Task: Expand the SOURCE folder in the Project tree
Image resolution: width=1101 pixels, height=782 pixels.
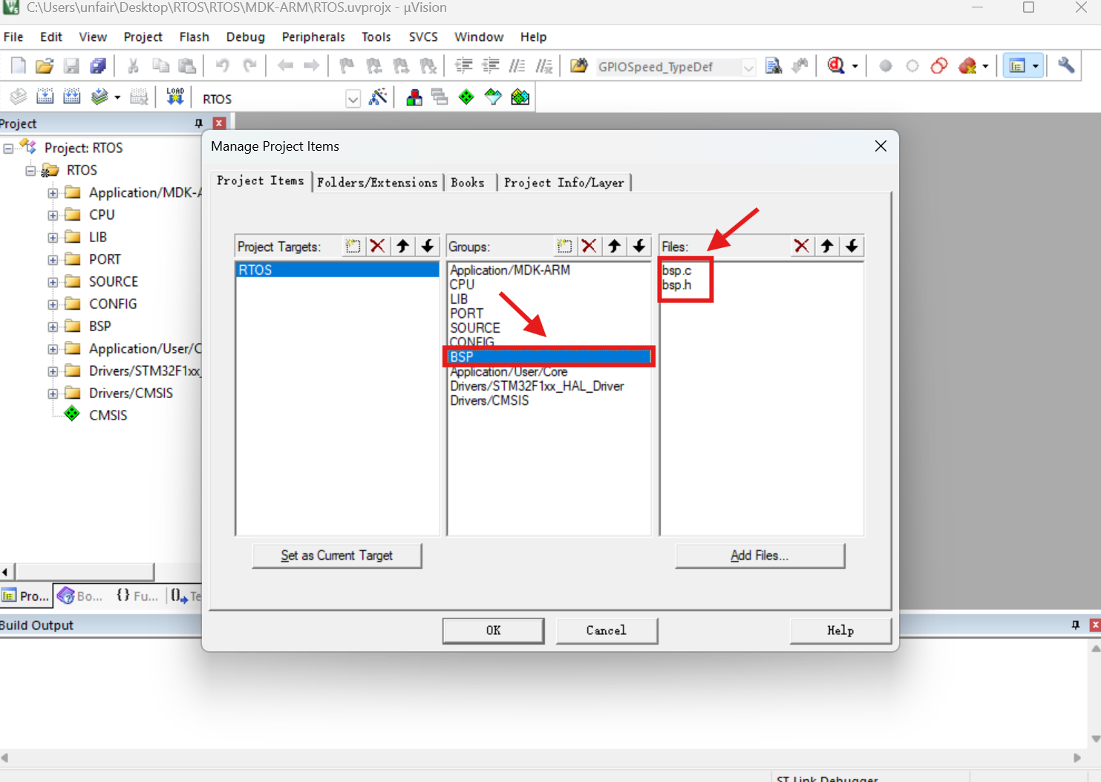Action: (53, 282)
